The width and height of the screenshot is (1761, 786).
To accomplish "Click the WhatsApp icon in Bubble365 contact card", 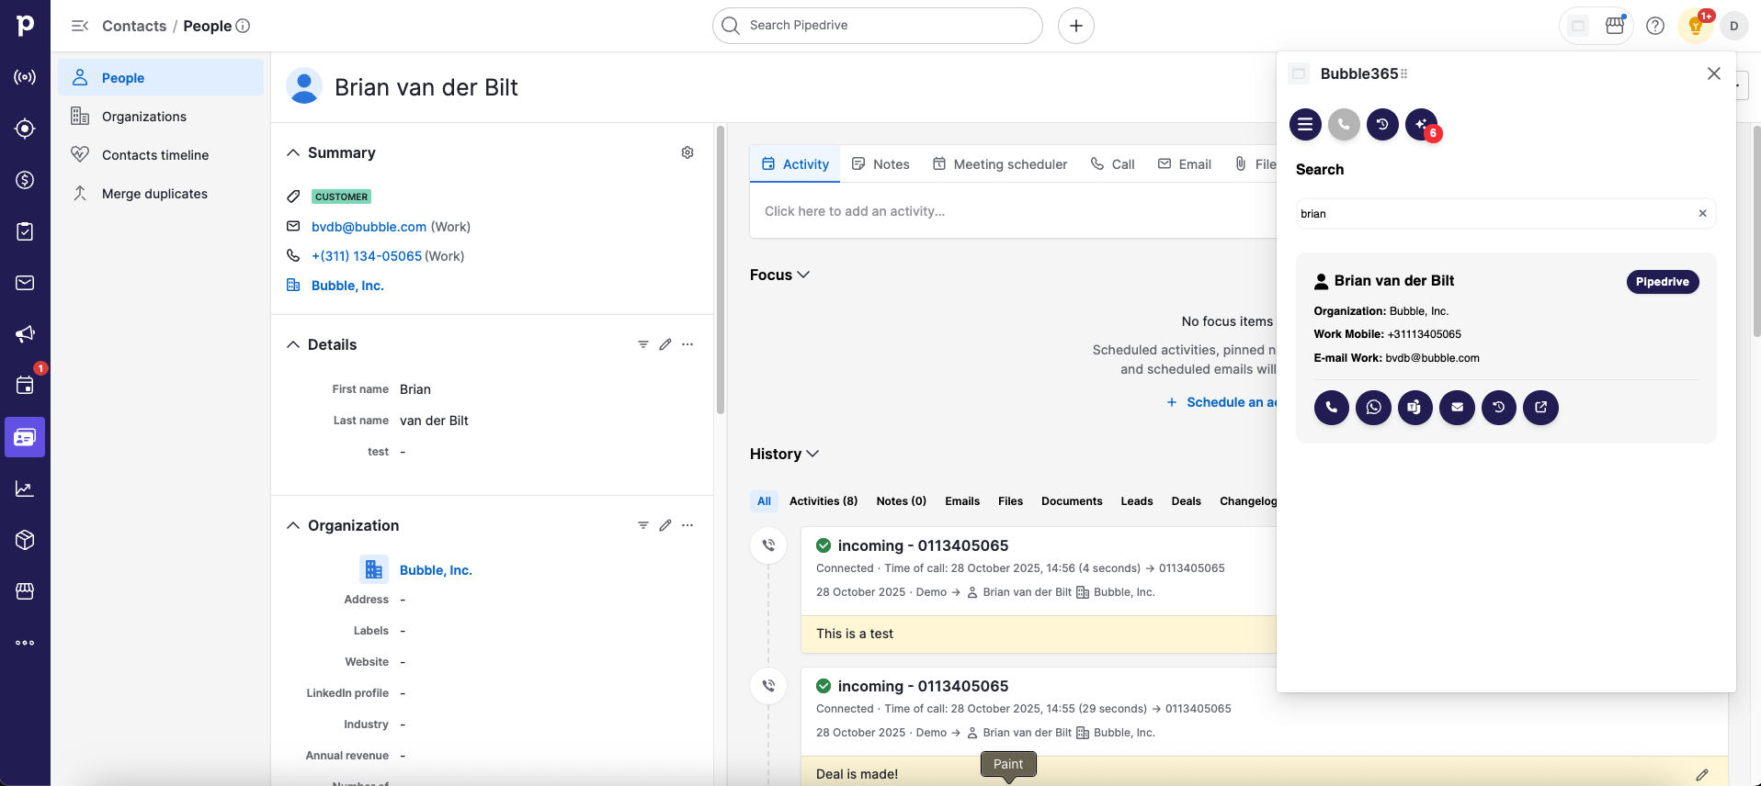I will click(x=1373, y=408).
